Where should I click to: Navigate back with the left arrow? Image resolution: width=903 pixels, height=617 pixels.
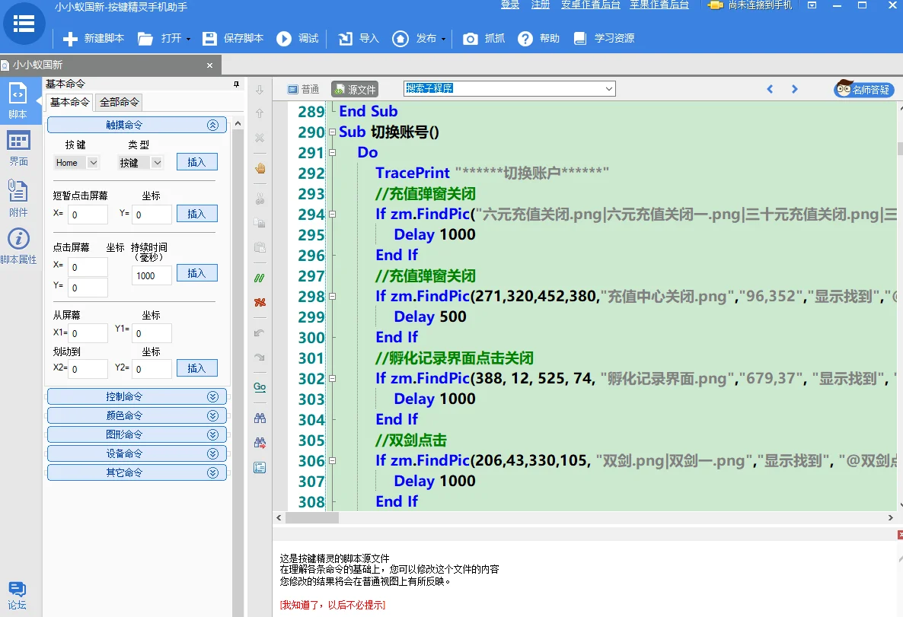click(x=770, y=89)
